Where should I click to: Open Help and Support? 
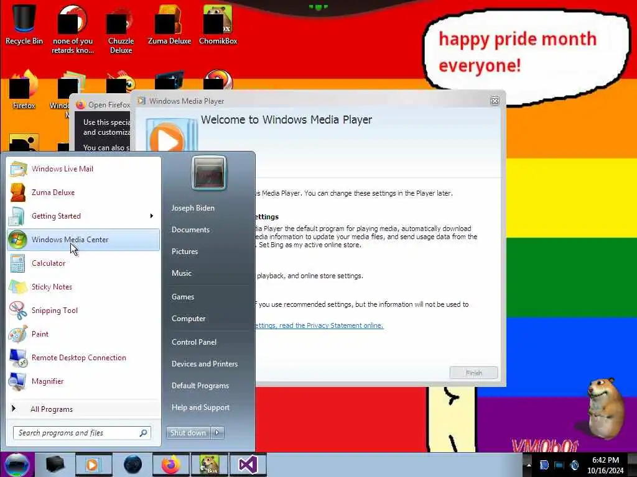[201, 407]
